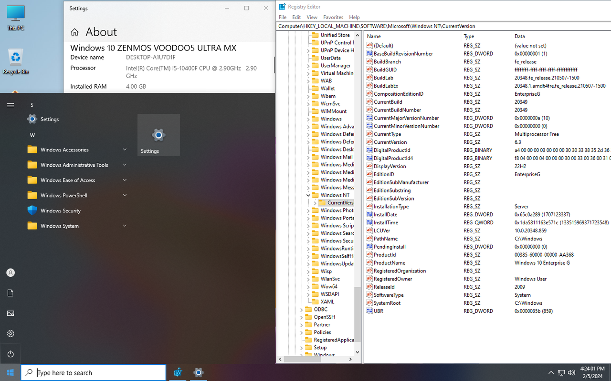Open the File menu in Registry Editor
The height and width of the screenshot is (381, 611).
tap(283, 17)
